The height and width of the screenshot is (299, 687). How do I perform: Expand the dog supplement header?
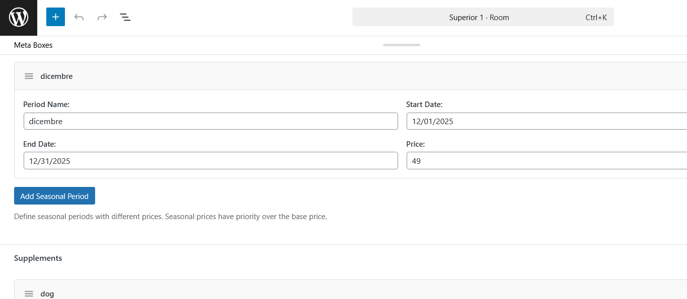point(351,290)
